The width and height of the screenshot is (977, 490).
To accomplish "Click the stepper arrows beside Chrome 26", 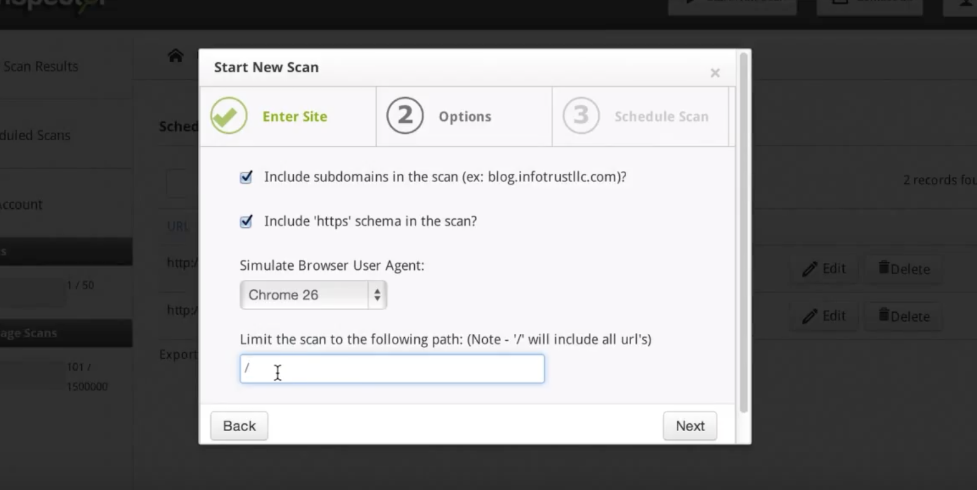I will [x=377, y=295].
